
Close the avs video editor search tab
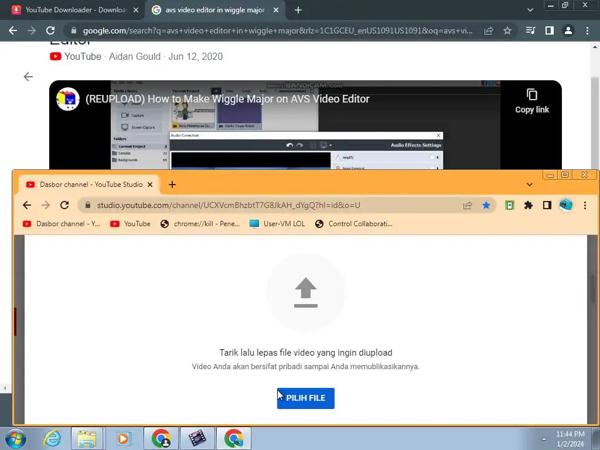tap(276, 10)
